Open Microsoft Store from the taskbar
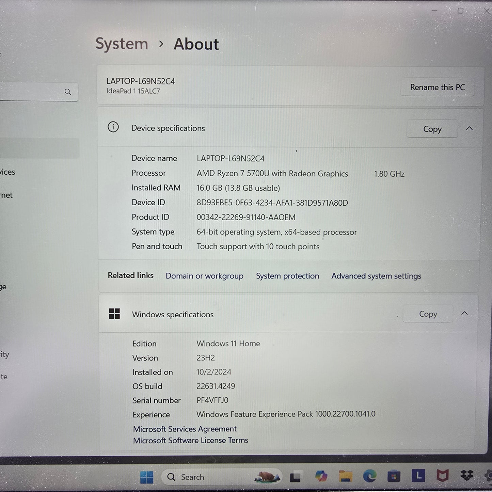This screenshot has width=492, height=492. pyautogui.click(x=394, y=476)
